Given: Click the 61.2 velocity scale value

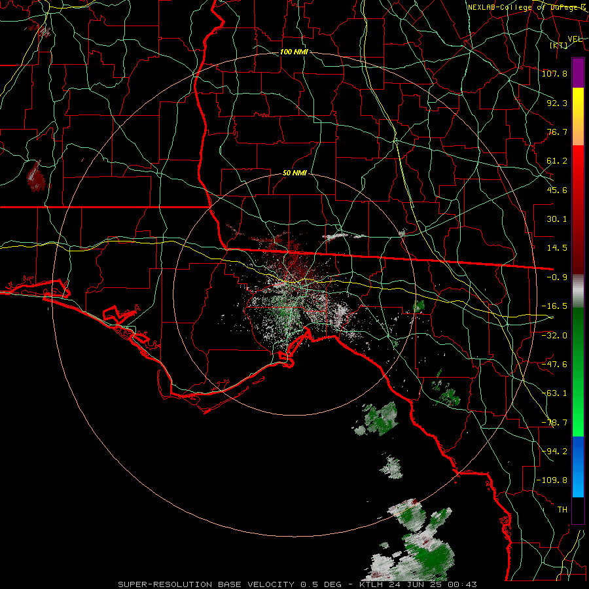Looking at the screenshot, I should click(x=557, y=161).
